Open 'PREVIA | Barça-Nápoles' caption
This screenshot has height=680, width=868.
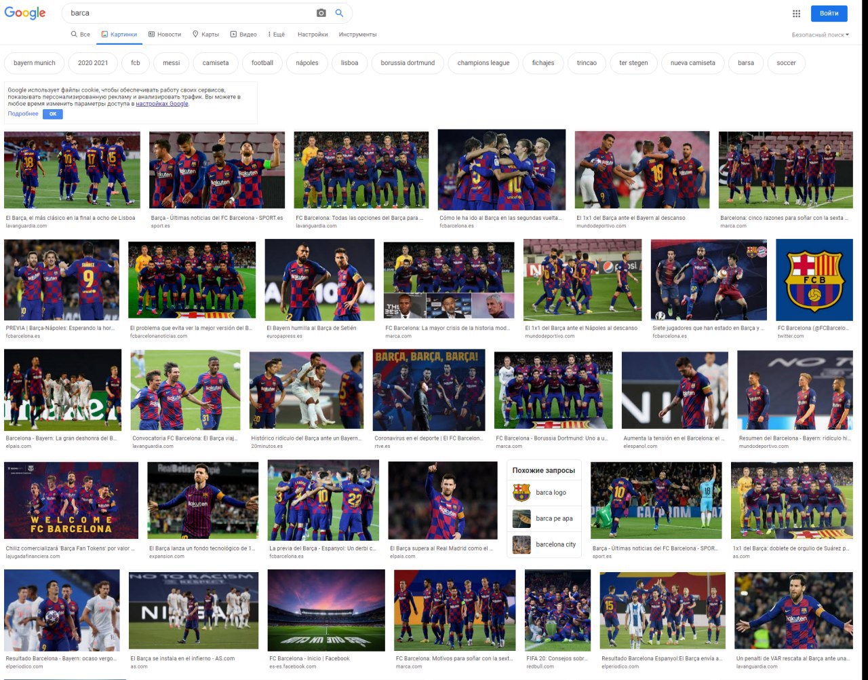(x=60, y=328)
